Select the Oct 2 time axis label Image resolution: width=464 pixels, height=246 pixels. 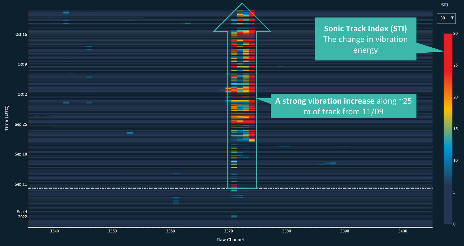point(22,94)
